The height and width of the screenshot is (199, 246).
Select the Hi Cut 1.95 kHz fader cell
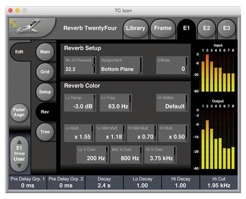tap(219, 183)
